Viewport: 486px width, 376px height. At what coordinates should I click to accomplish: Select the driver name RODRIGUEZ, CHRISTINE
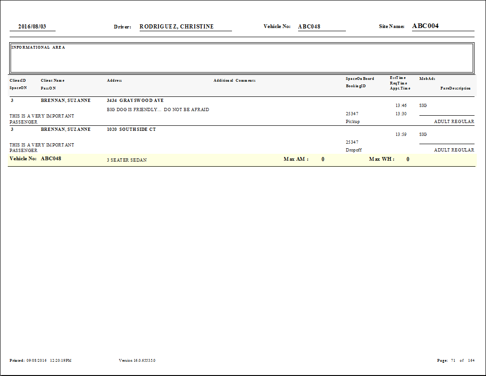point(177,26)
